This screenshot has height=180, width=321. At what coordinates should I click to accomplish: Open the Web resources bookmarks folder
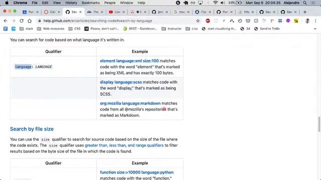51,29
